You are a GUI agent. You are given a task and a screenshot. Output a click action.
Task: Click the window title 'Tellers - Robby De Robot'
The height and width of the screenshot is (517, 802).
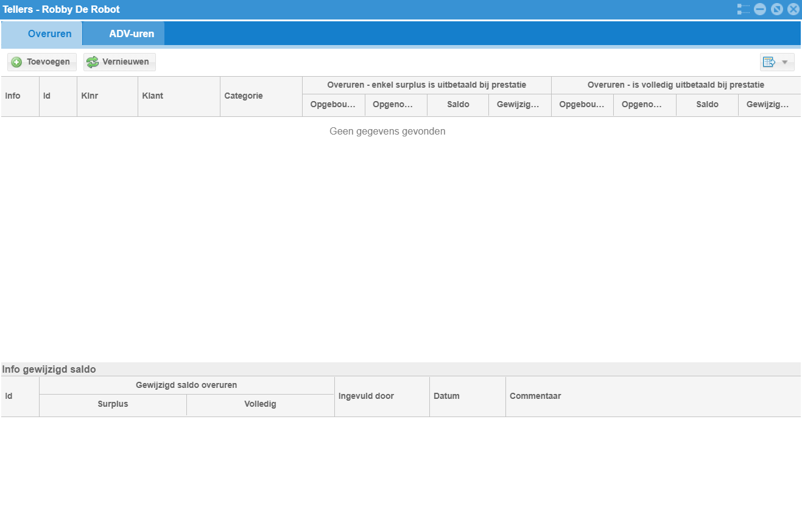tap(62, 10)
